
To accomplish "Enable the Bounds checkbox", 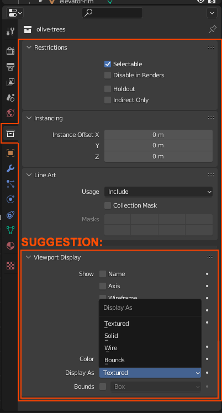I will [x=103, y=386].
